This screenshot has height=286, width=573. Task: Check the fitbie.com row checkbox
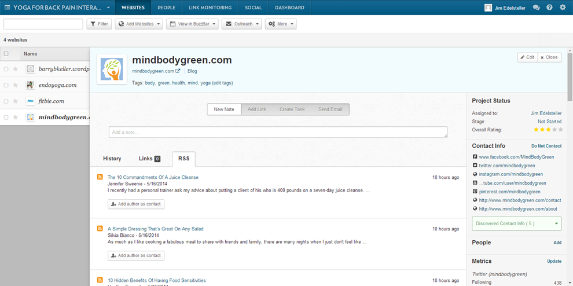coord(6,101)
